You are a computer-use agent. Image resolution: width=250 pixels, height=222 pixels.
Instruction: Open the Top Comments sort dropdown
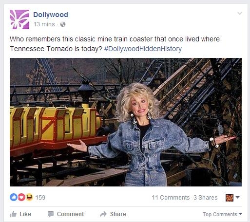pyautogui.click(x=222, y=214)
